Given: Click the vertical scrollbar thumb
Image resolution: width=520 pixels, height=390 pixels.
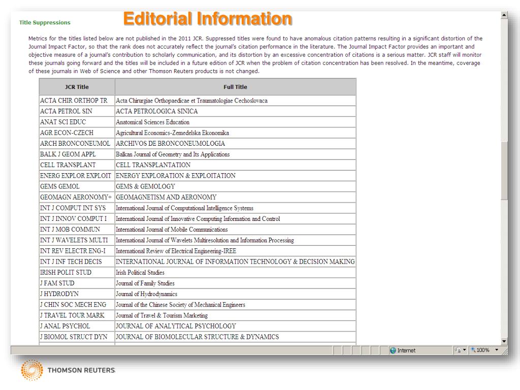Looking at the screenshot, I should pyautogui.click(x=504, y=171).
